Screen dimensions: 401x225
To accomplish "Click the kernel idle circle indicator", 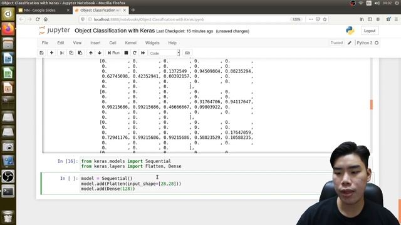I will tap(377, 43).
